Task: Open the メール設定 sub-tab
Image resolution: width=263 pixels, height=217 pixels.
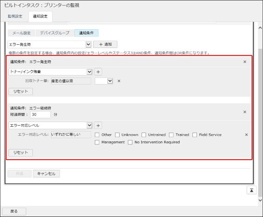Action: coord(21,33)
